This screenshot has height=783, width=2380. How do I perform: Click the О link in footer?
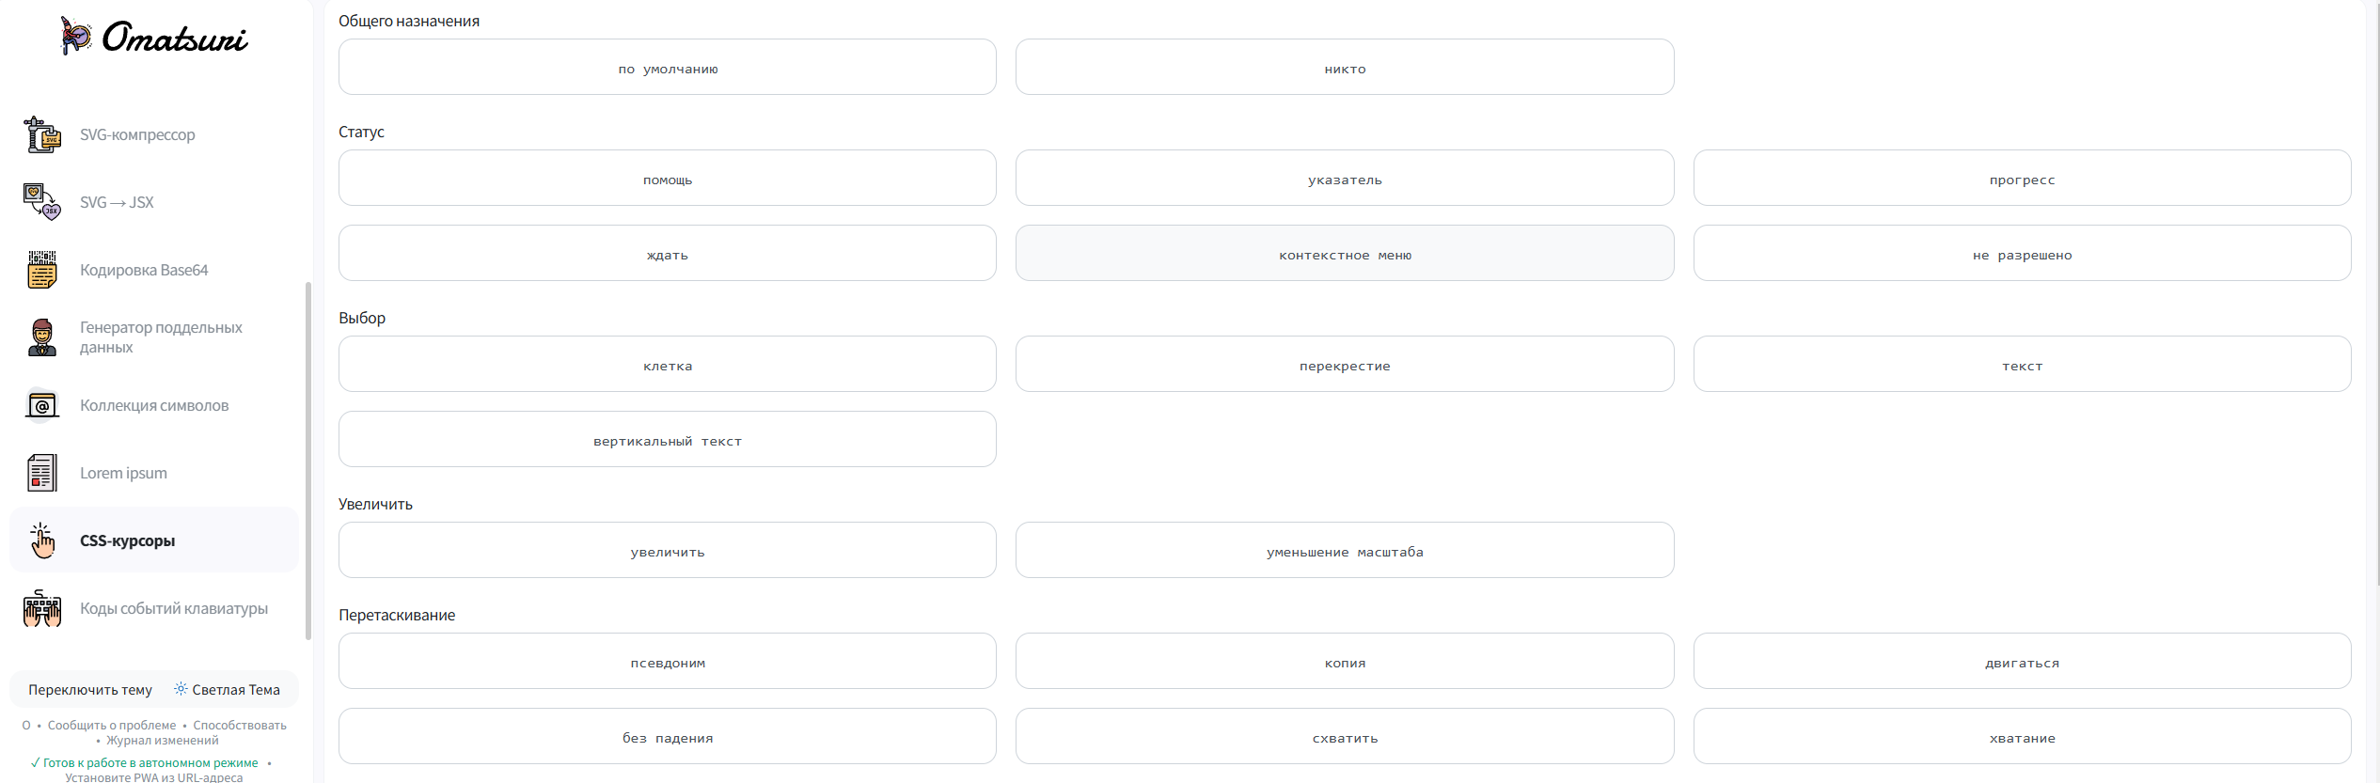point(26,726)
